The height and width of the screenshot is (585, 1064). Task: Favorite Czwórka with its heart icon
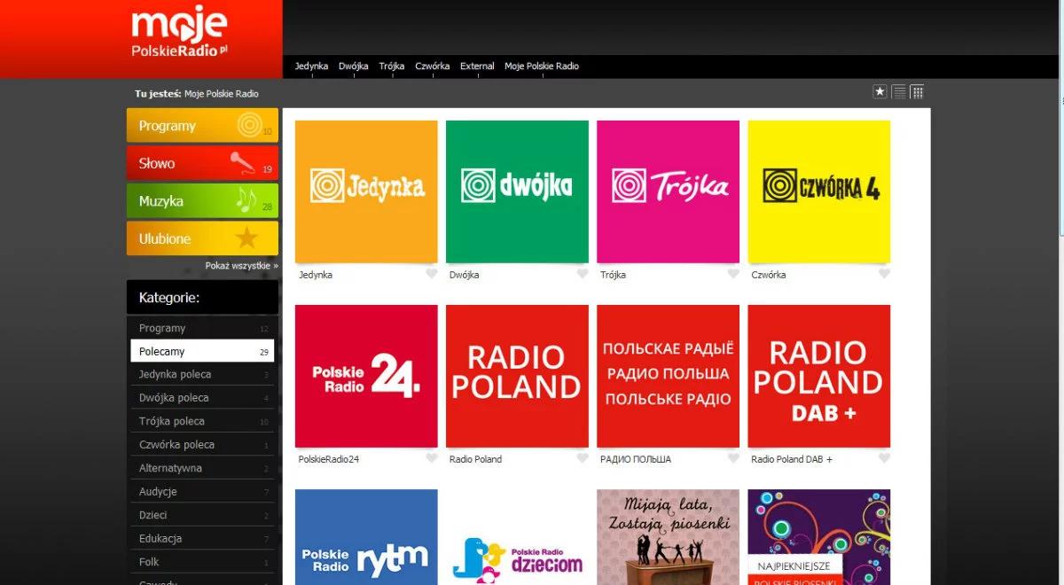coord(884,274)
